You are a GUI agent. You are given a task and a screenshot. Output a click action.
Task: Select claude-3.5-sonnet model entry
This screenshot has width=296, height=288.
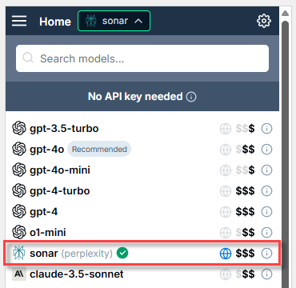pos(142,274)
